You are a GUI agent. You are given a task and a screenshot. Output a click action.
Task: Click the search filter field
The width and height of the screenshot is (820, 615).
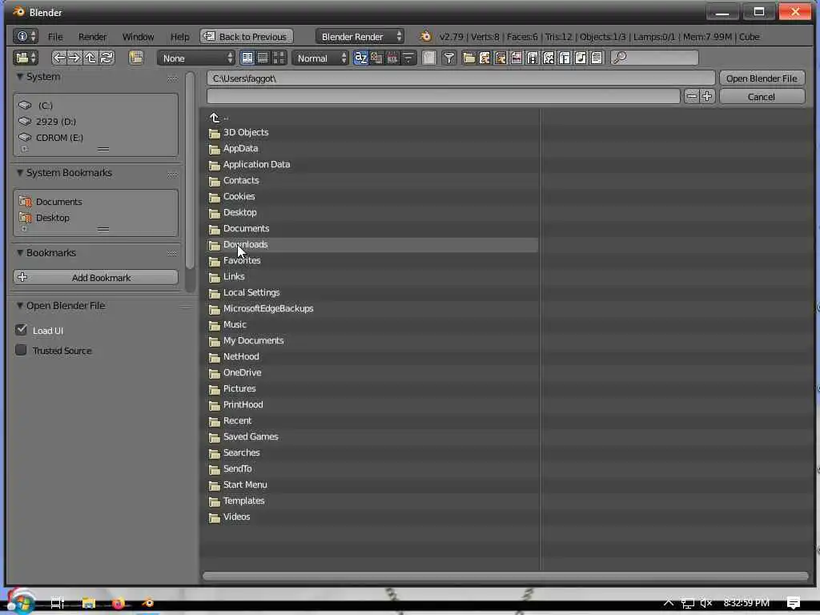(x=654, y=58)
